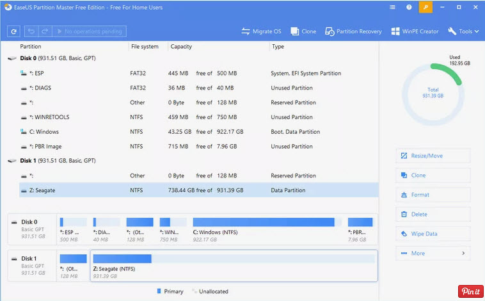This screenshot has height=301, width=485.
Task: Click Disk 1 128 MB (Ot... block in map
Action: point(74,266)
